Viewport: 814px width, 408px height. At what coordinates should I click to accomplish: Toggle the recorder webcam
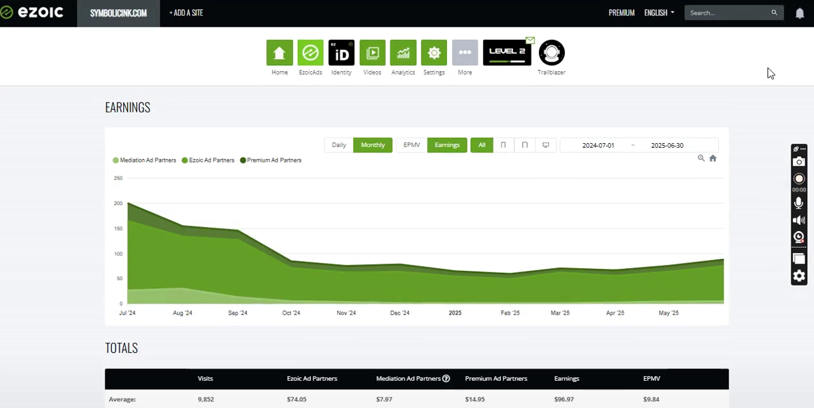(x=799, y=237)
